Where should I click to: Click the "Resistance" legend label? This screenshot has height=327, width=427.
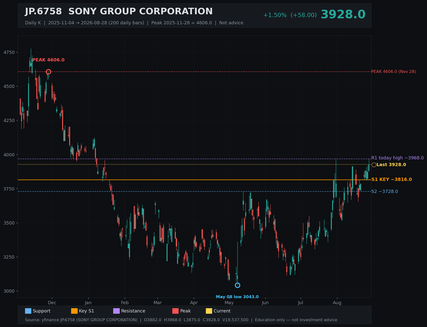(133, 311)
